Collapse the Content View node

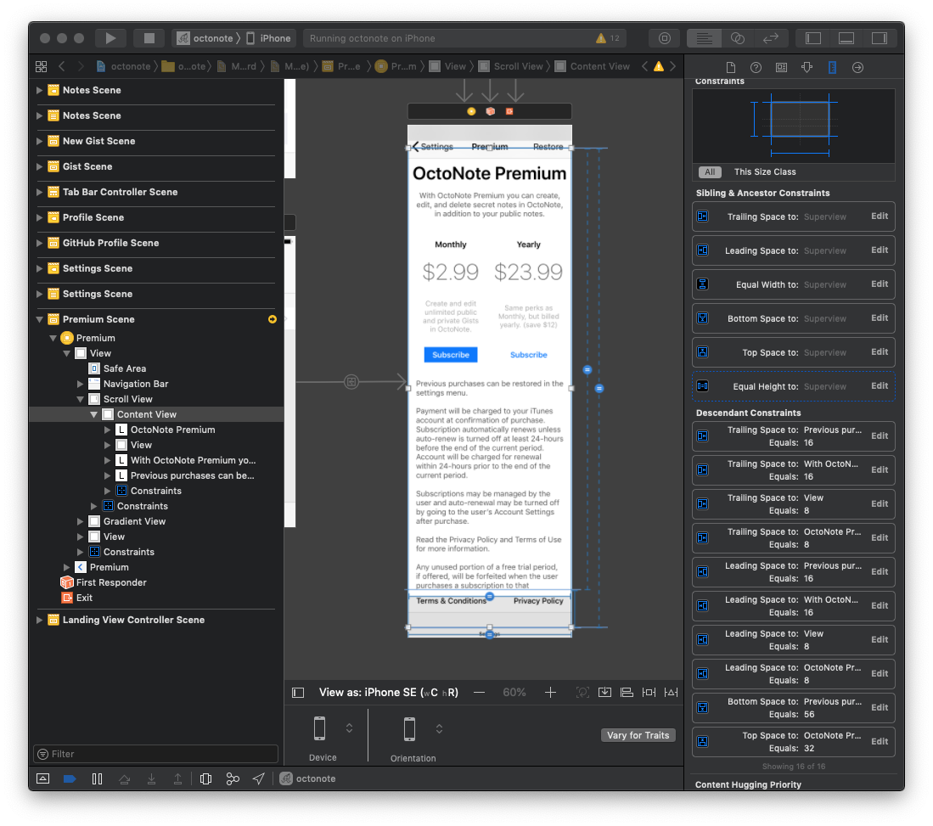(94, 414)
